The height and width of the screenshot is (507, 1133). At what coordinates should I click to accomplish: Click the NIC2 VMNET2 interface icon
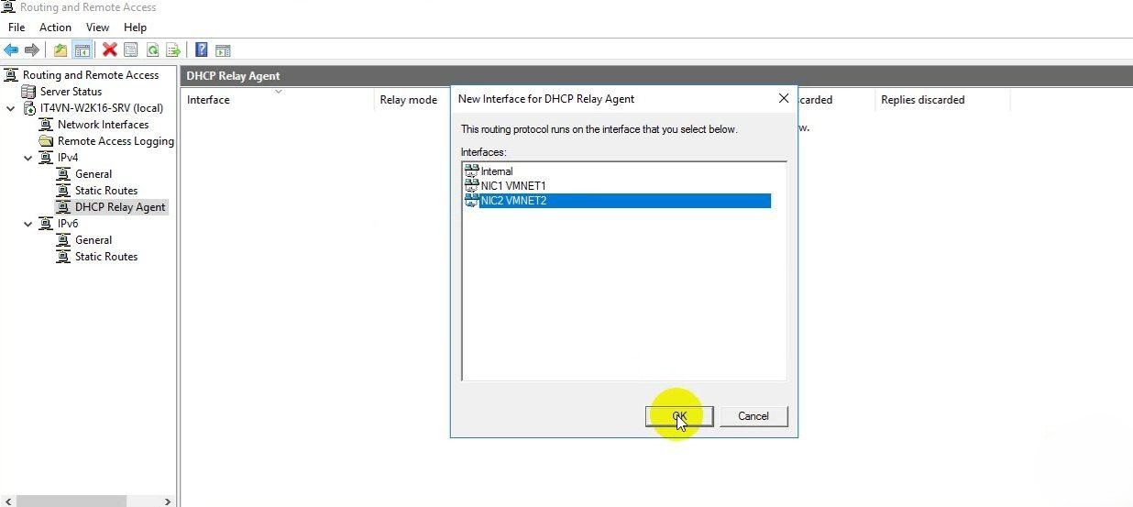471,200
